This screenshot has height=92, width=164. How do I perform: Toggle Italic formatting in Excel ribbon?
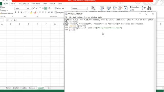(x=18, y=12)
